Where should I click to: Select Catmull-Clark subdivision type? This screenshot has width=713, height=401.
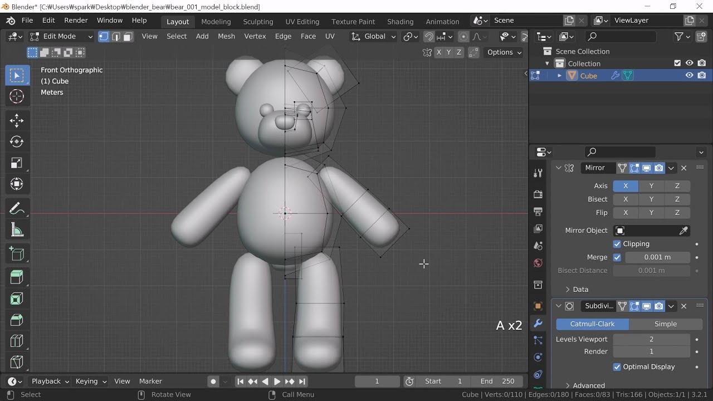[x=593, y=324]
